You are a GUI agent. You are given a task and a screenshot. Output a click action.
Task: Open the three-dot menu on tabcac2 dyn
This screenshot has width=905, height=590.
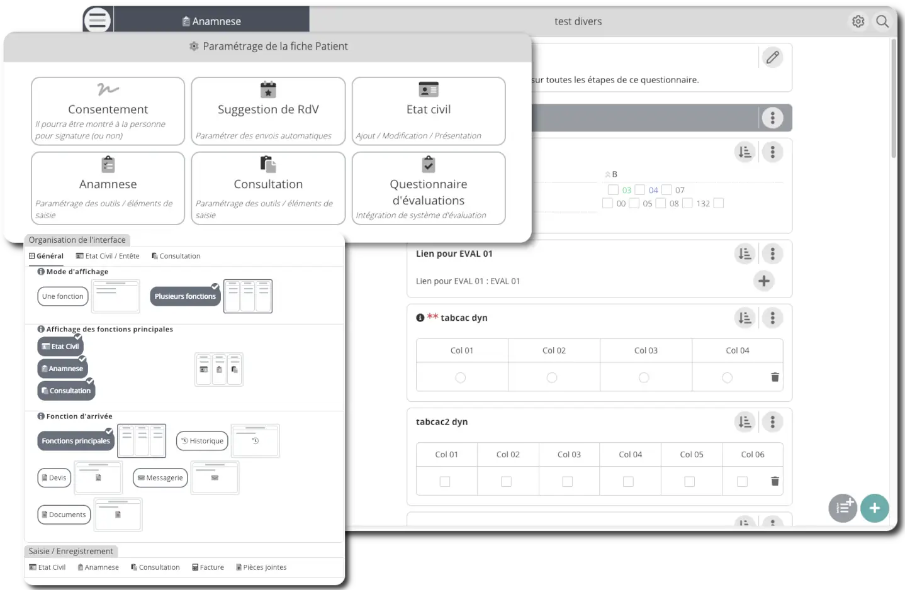[x=772, y=421]
